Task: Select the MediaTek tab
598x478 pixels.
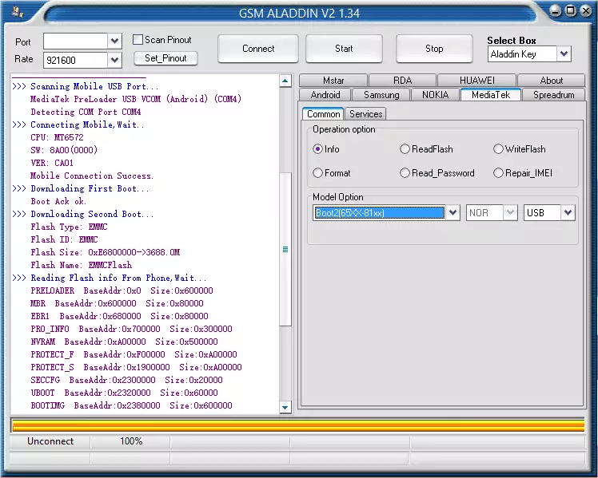Action: [x=490, y=94]
